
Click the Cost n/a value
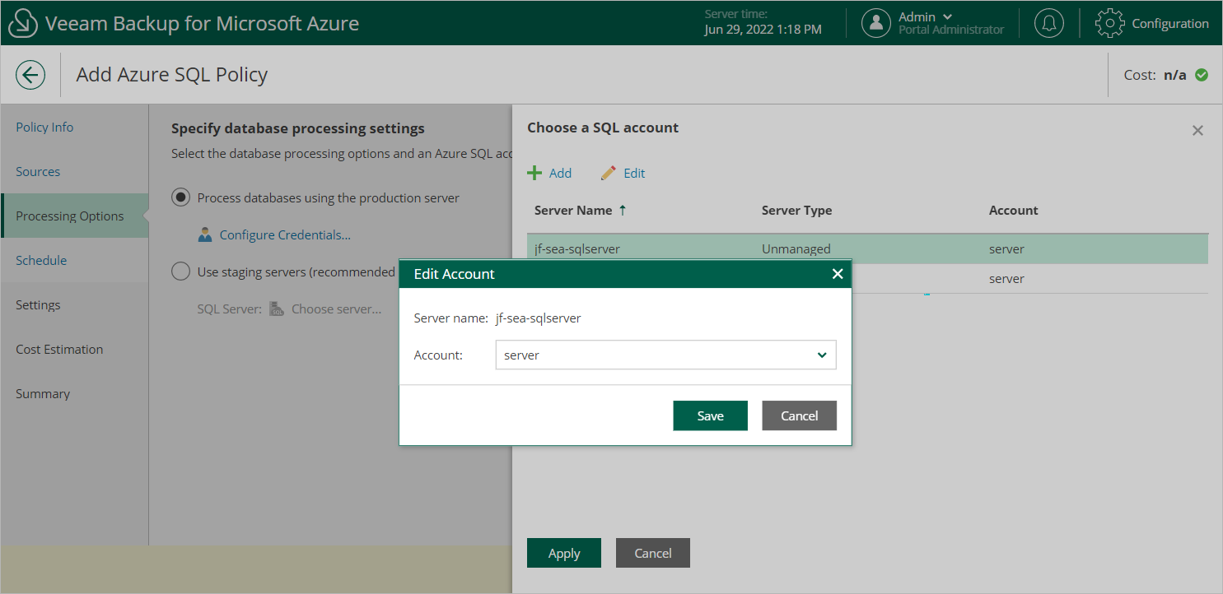1174,75
